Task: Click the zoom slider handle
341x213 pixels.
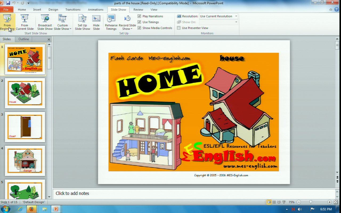Action: coord(311,202)
